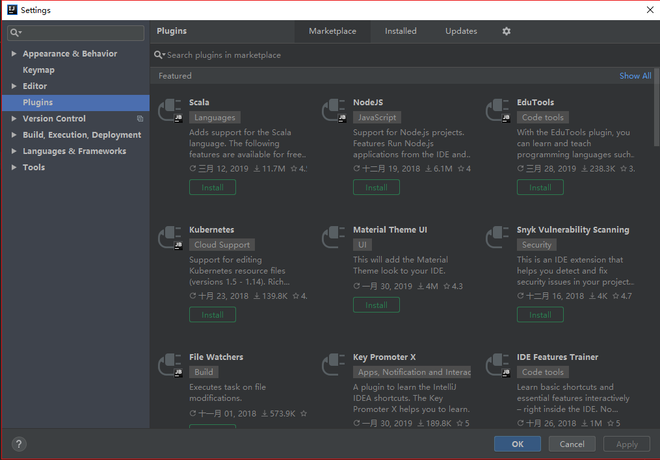
Task: Expand the Tools settings section
Action: (x=14, y=168)
